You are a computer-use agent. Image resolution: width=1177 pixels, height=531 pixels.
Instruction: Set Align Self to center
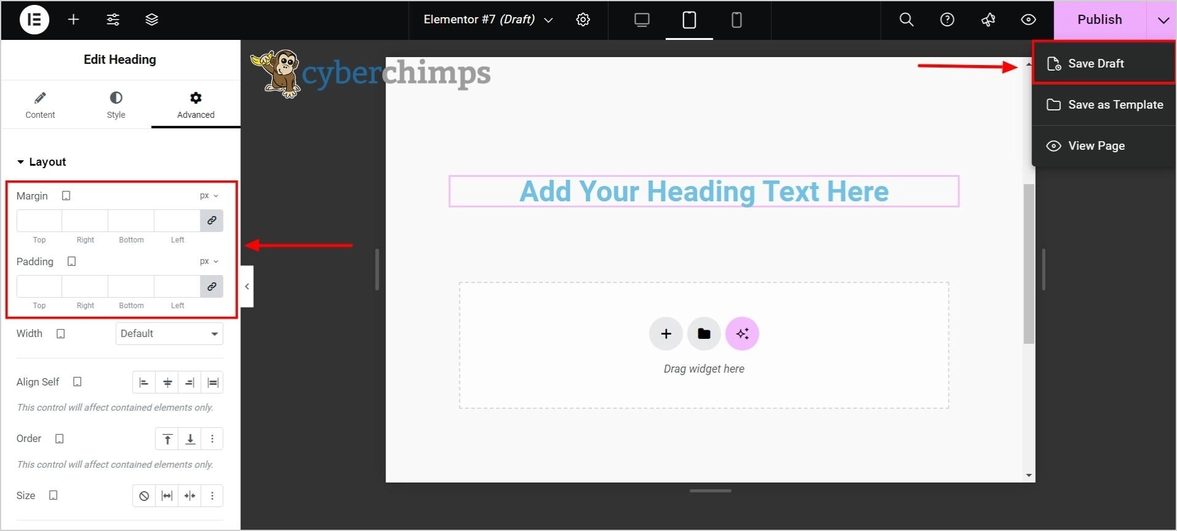tap(167, 382)
